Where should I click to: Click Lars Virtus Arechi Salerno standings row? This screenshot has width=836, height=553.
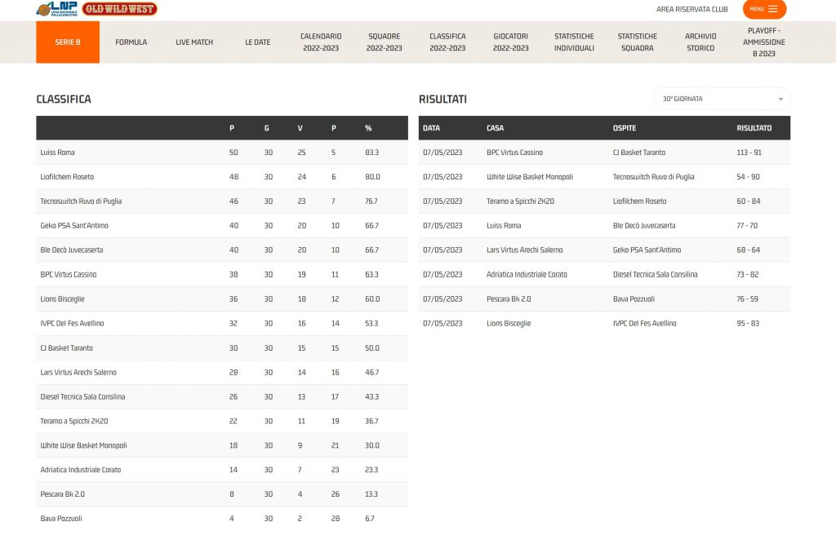coord(222,373)
